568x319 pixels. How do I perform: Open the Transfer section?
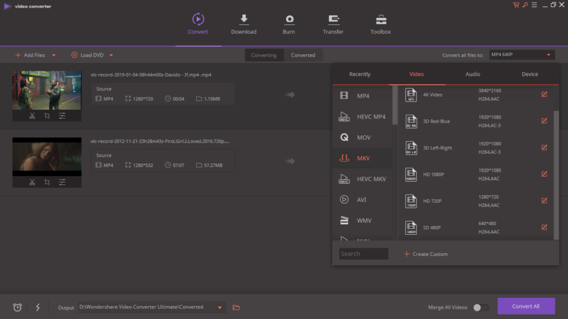(334, 25)
